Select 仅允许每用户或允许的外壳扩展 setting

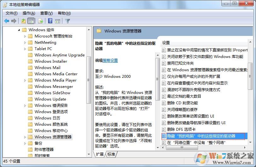coord(193,77)
